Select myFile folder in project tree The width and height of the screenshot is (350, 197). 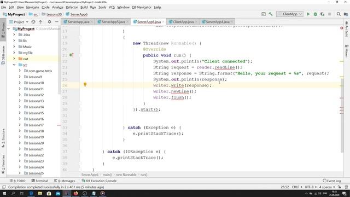28,53
